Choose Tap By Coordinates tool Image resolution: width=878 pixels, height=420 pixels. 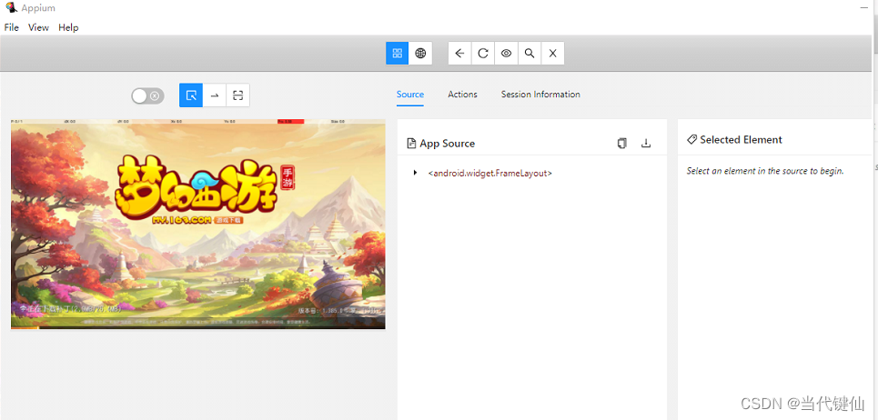(238, 95)
